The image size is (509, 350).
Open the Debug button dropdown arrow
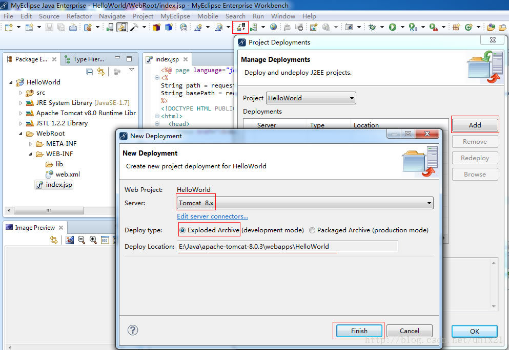point(382,27)
